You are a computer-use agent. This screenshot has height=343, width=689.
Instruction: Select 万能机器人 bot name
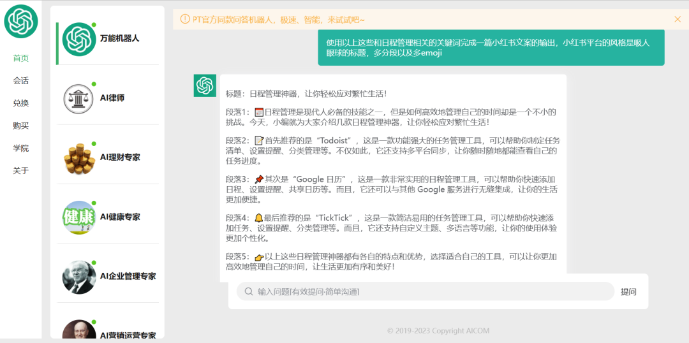(x=119, y=39)
